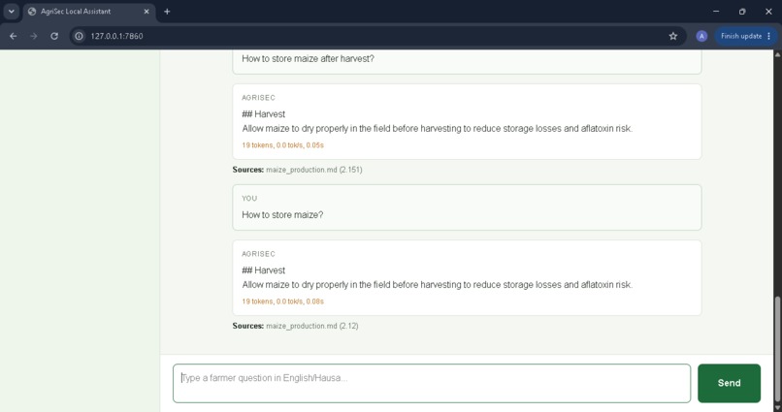Screen dimensions: 782x412
Task: Click the address bar URL 127.0.0.1:7860
Action: [x=116, y=36]
